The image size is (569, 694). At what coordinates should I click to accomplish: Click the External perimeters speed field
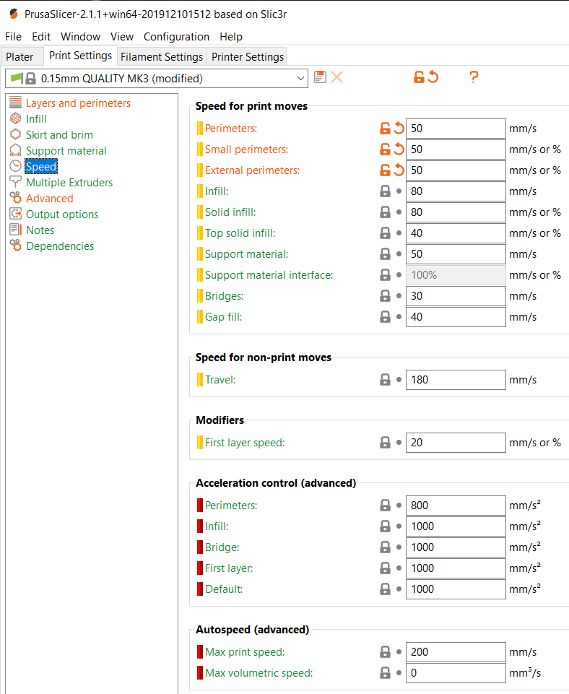456,170
